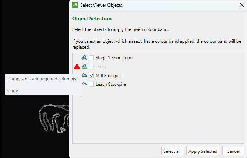Click the disabled Dump checkbox
Image resolution: width=247 pixels, height=158 pixels.
(92, 67)
